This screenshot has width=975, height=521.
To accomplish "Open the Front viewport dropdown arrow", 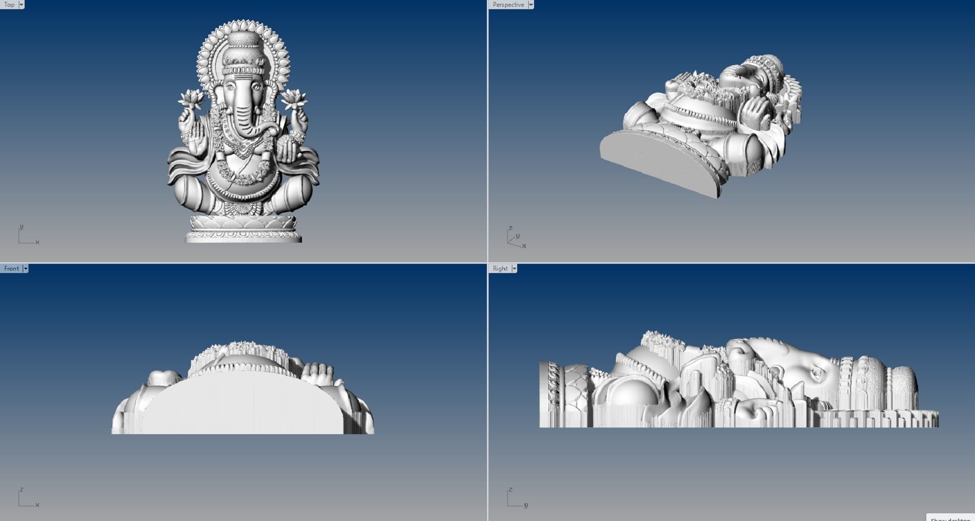I will coord(26,268).
